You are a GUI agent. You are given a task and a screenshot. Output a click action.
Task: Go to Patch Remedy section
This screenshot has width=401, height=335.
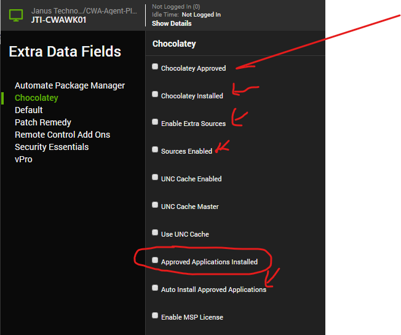pos(43,122)
